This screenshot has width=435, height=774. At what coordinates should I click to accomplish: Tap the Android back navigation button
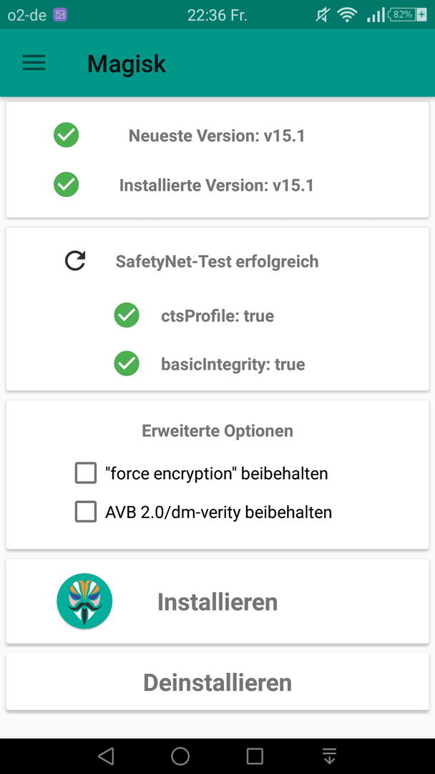point(106,756)
